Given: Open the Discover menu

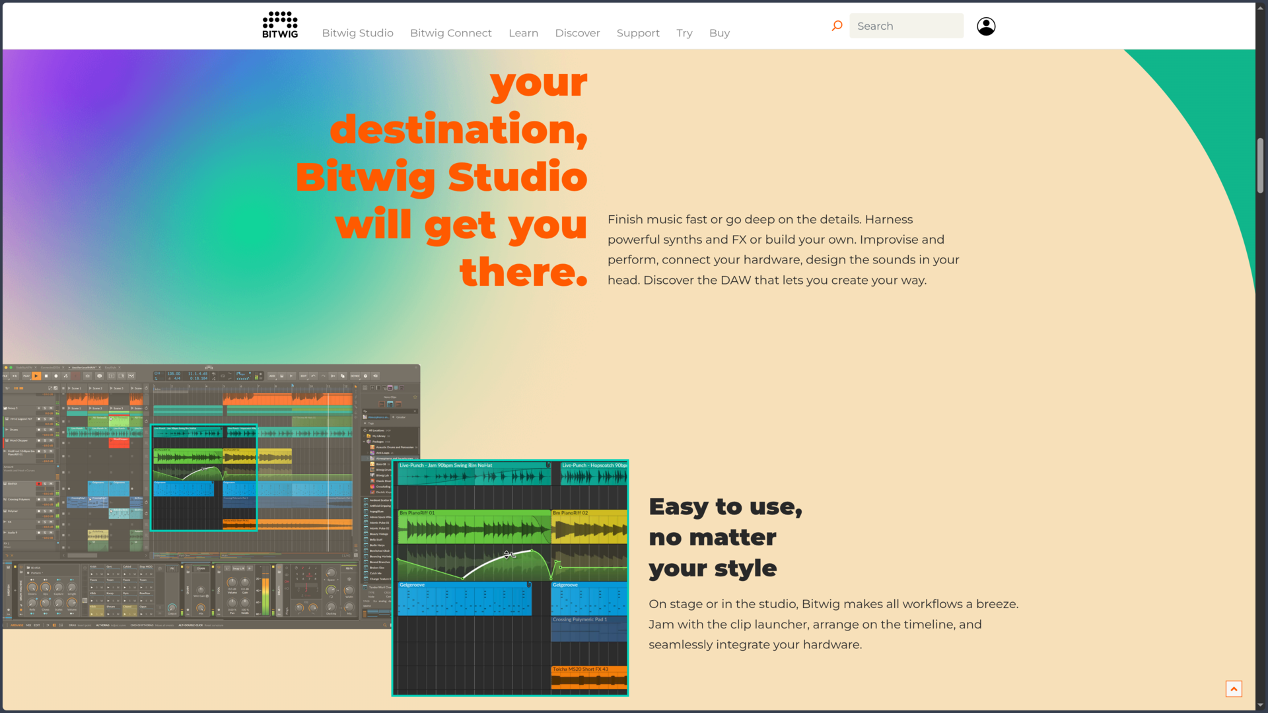Looking at the screenshot, I should (577, 33).
